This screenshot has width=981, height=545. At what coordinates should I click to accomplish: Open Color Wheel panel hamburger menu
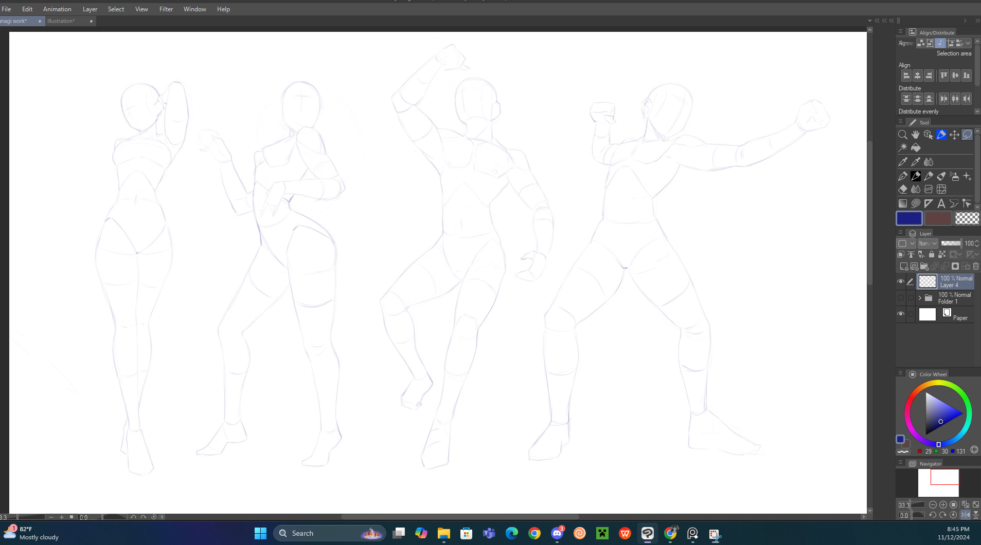click(900, 373)
